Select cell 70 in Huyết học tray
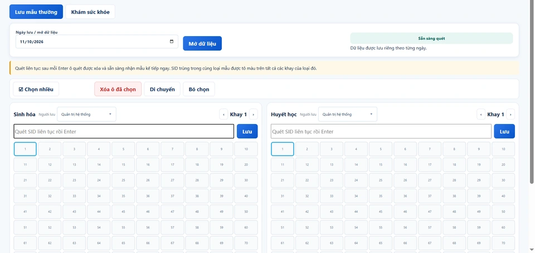535x253 pixels. coord(503,243)
